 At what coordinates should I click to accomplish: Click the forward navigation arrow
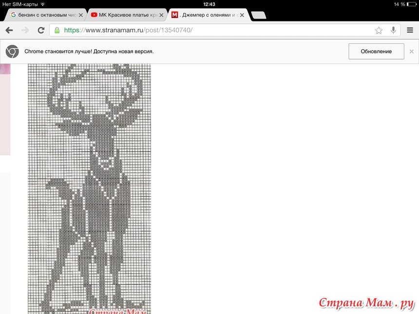coord(25,30)
